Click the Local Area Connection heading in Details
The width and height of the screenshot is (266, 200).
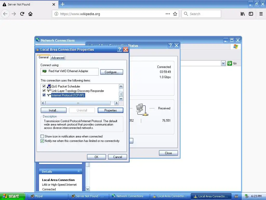point(58,180)
